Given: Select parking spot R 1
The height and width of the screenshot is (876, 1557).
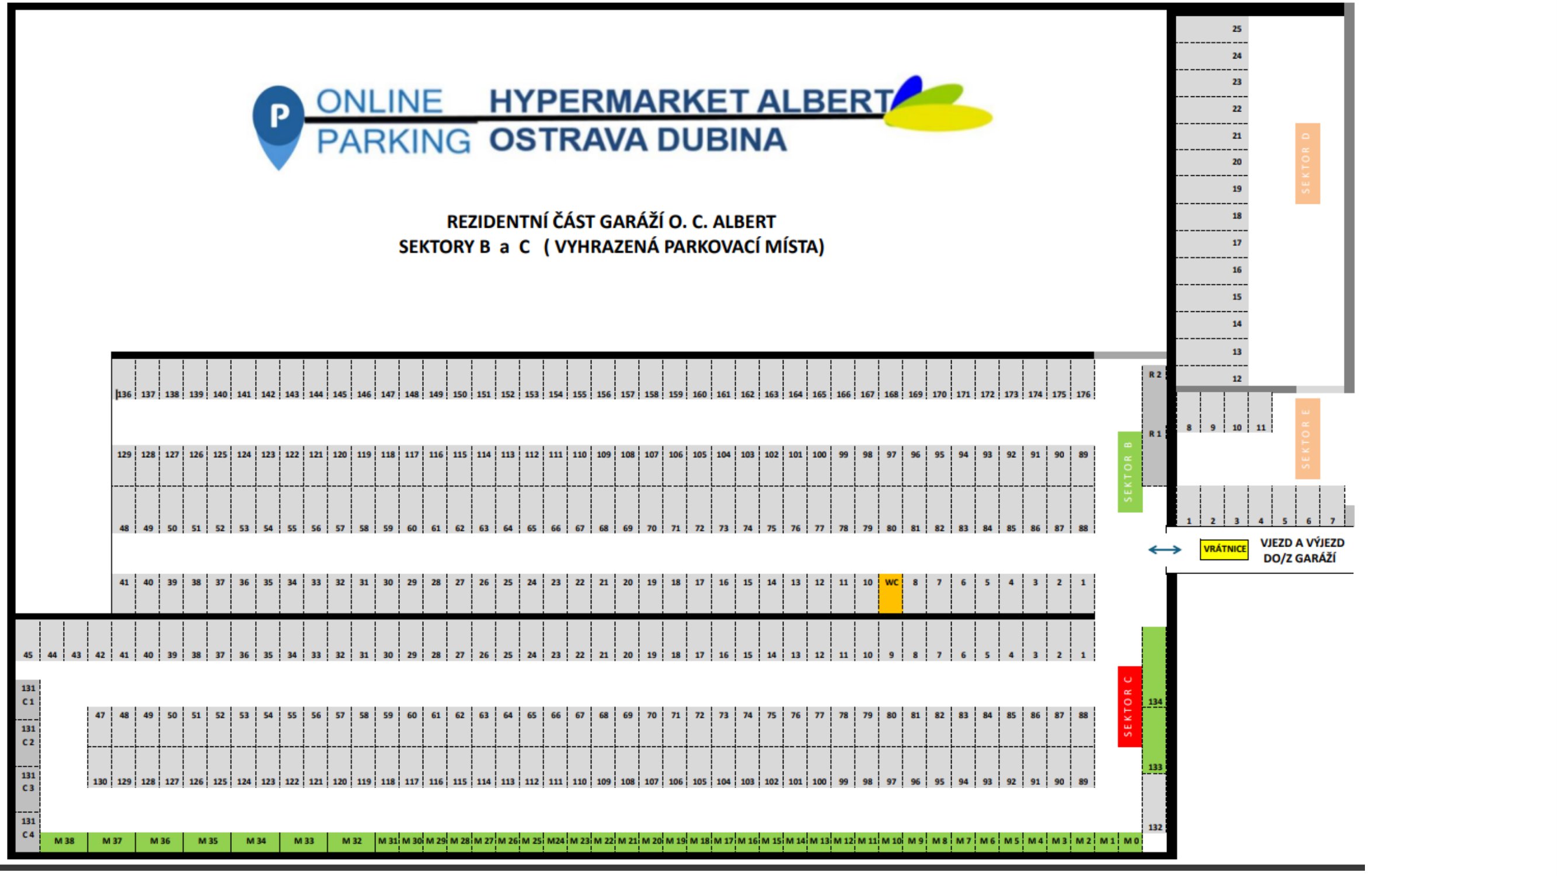Looking at the screenshot, I should click(x=1154, y=434).
